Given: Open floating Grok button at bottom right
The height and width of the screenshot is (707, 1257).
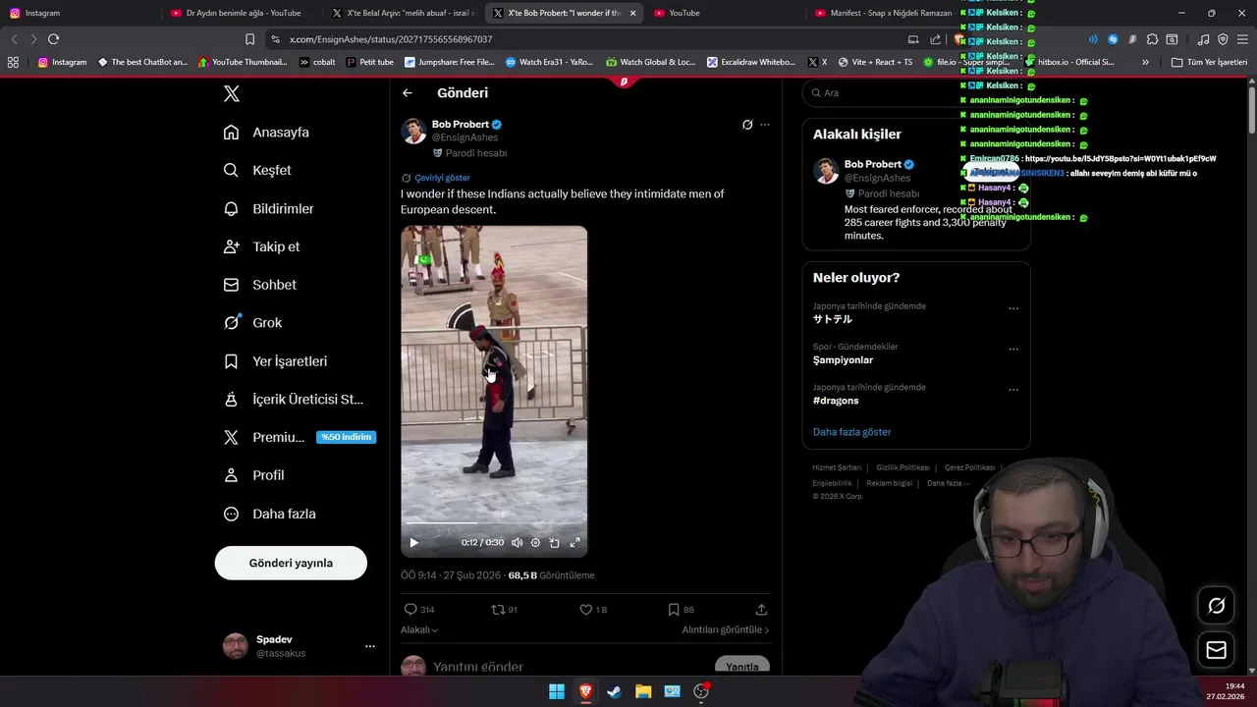Looking at the screenshot, I should click(1216, 606).
